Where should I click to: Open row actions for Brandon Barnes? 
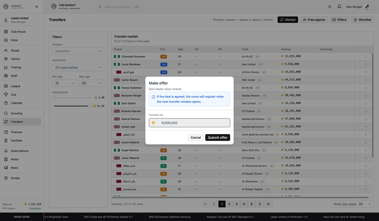click(366, 111)
